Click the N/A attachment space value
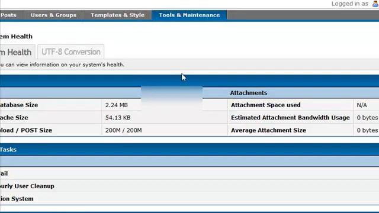The width and height of the screenshot is (379, 213). pos(362,105)
